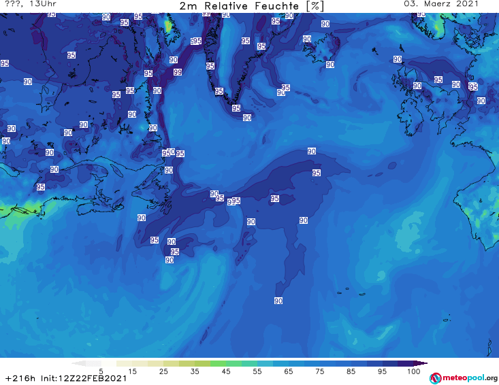Click the southernmost "90" contour label in mid-Atlantic
Viewport: 499px width, 385px height.
pos(278,301)
